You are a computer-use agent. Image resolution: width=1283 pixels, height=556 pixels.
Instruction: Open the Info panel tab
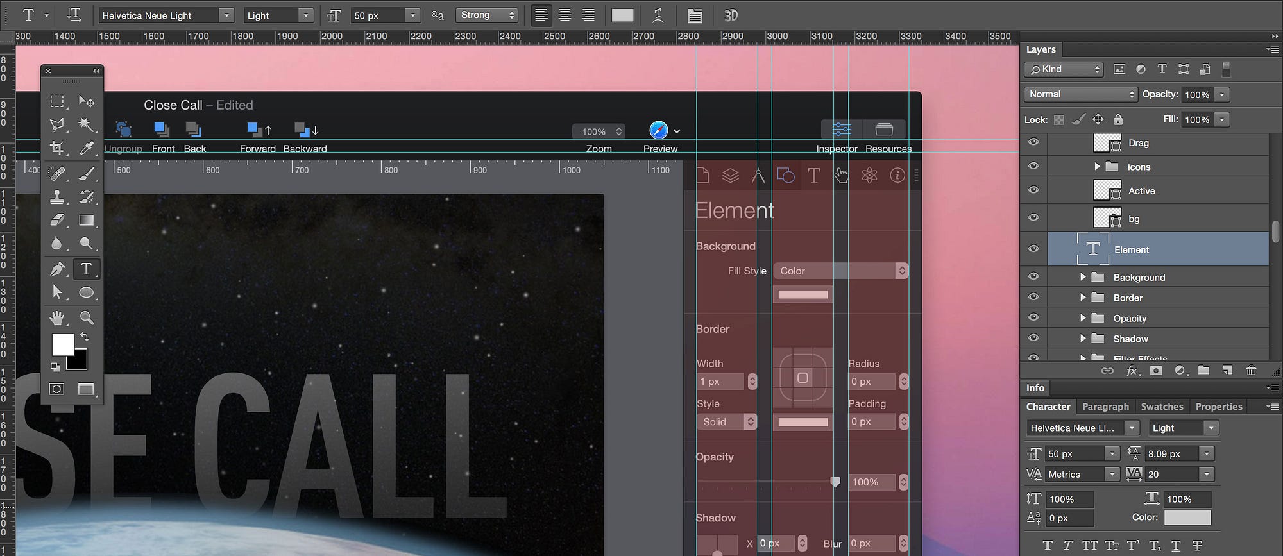coord(1035,388)
